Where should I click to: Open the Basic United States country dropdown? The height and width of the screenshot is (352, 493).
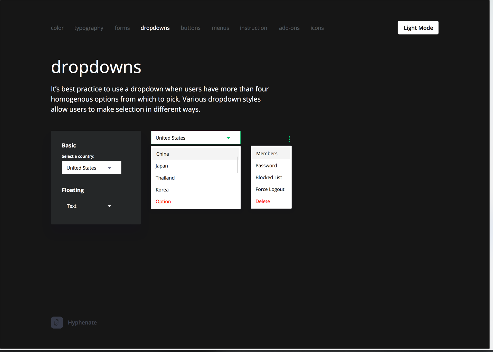click(x=91, y=168)
